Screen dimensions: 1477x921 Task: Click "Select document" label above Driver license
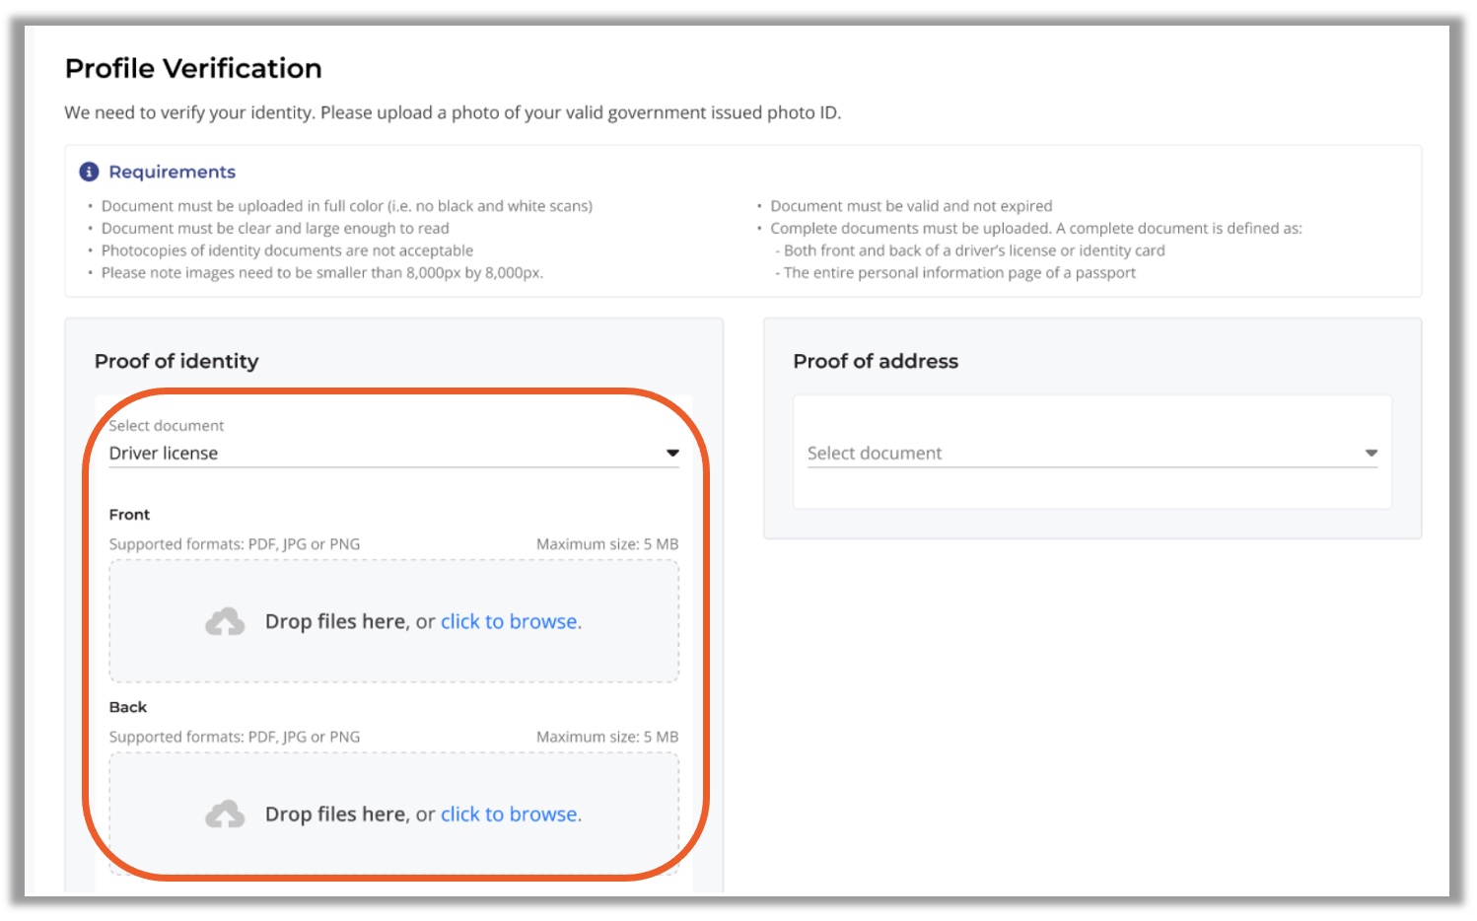point(167,426)
